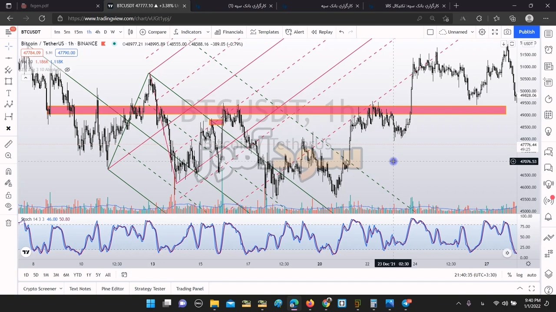Switch to the daily D timeframe
556x312 pixels.
(105, 32)
